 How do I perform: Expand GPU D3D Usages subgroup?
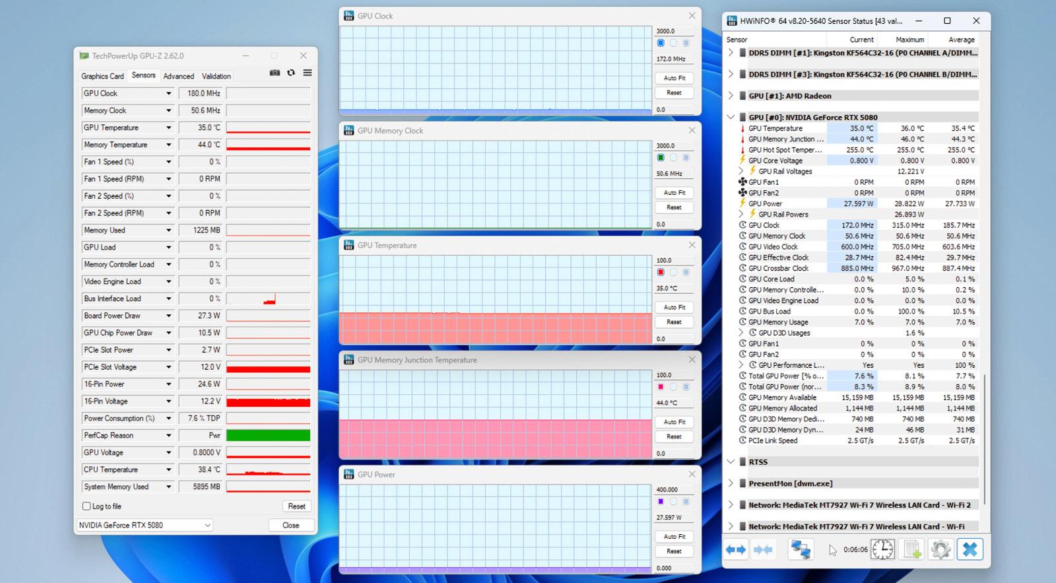pos(741,333)
